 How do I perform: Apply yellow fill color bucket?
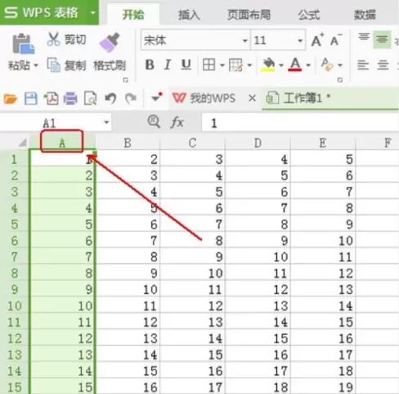click(x=268, y=65)
